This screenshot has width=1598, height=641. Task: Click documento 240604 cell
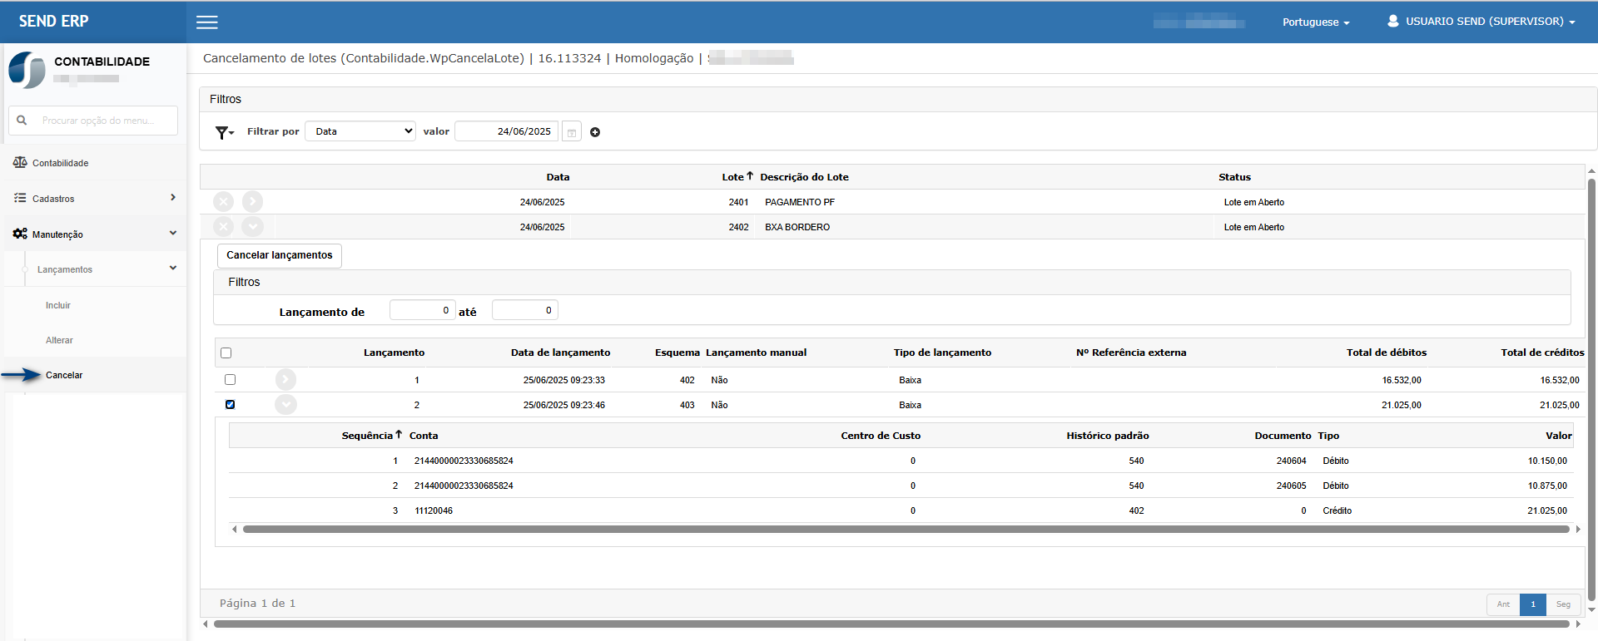pyautogui.click(x=1292, y=461)
